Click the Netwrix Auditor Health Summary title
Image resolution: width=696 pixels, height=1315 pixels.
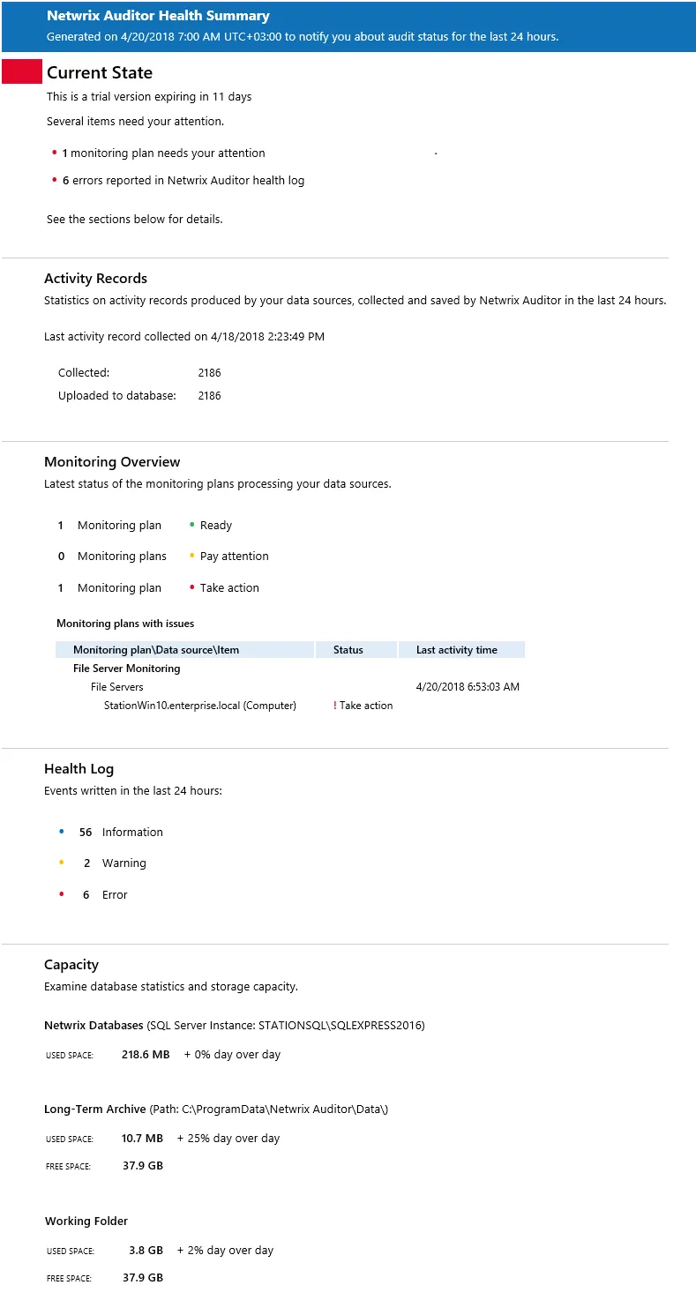tap(158, 16)
